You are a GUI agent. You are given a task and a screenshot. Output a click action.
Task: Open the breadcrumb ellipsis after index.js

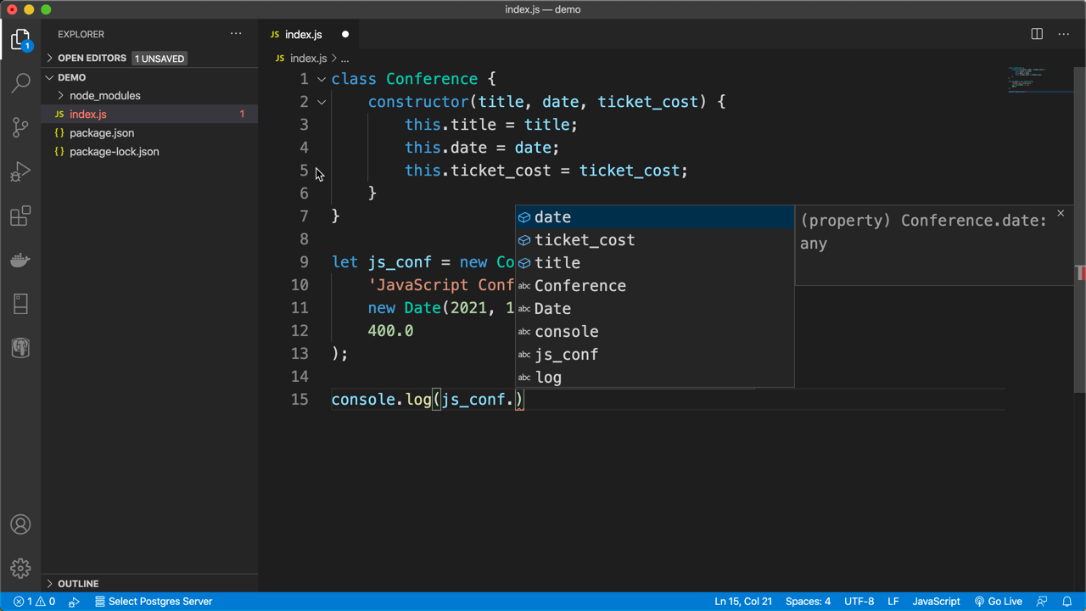[345, 59]
